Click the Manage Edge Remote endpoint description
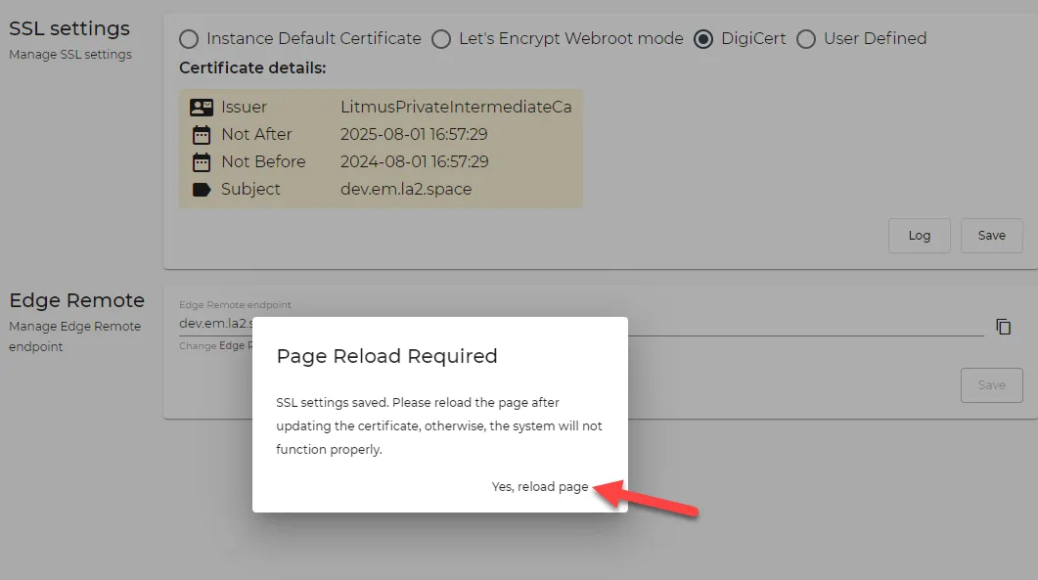Viewport: 1038px width, 580px height. (74, 336)
